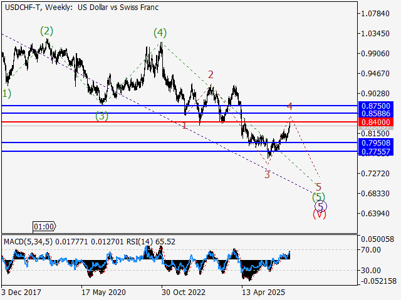Click the 0.63940 price axis value
Screen dimensions: 401x300
(x=375, y=213)
